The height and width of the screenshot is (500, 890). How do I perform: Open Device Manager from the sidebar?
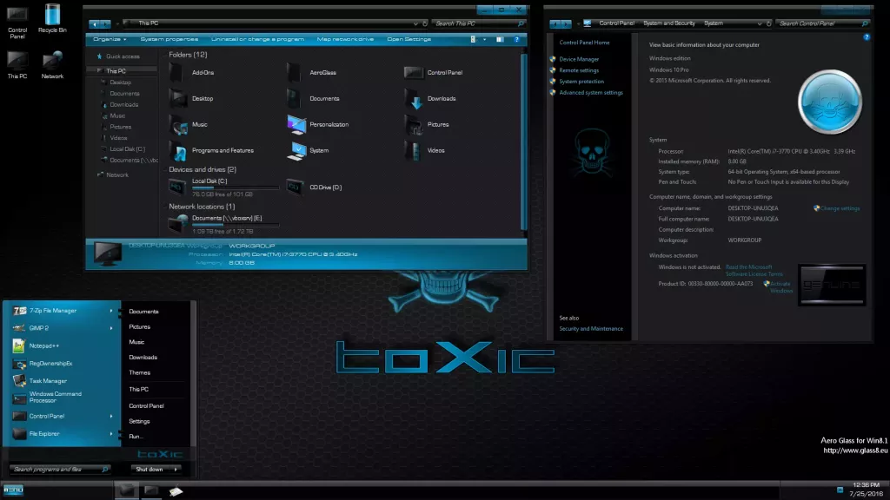point(581,58)
